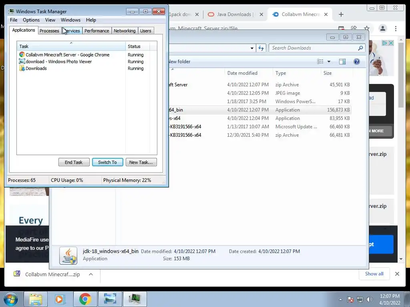This screenshot has width=410, height=307.
Task: Click the Switch To button
Action: (107, 162)
